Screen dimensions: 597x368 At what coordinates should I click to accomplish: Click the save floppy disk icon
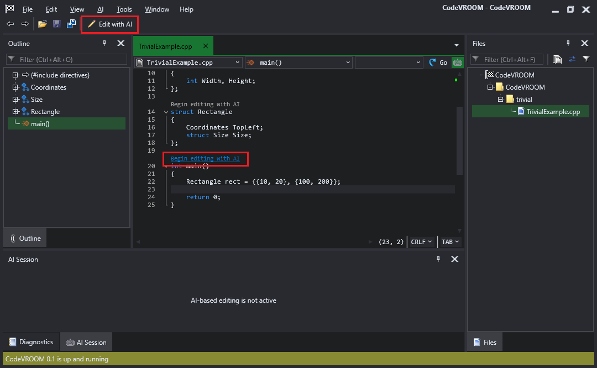[57, 24]
